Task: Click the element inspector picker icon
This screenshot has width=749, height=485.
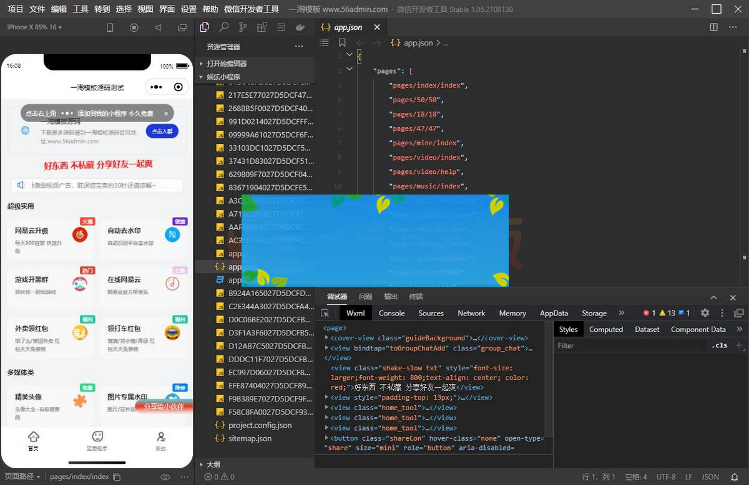Action: coord(325,313)
